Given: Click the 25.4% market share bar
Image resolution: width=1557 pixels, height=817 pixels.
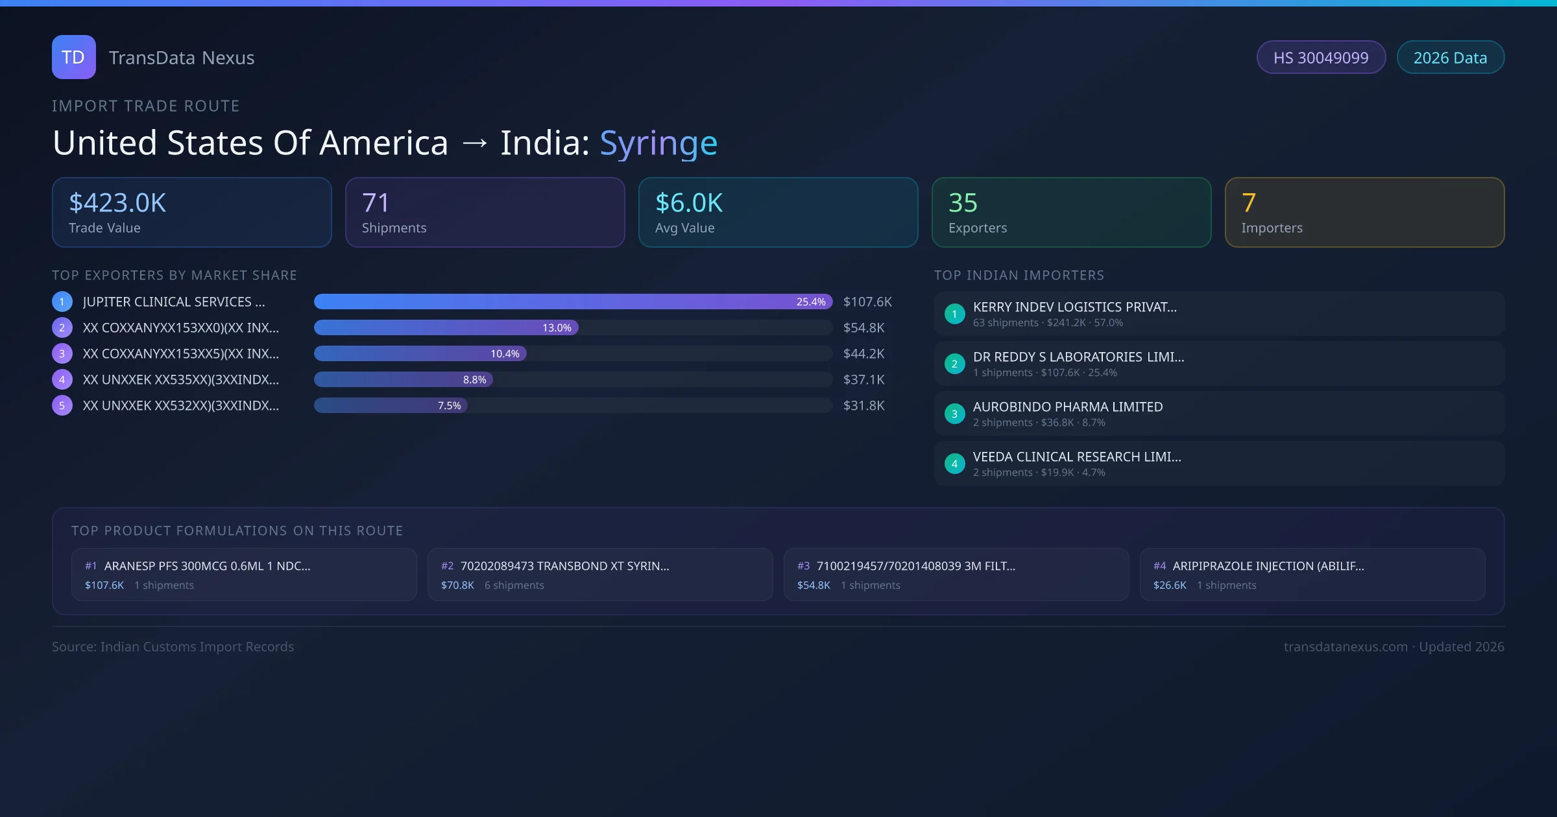Looking at the screenshot, I should pyautogui.click(x=573, y=302).
